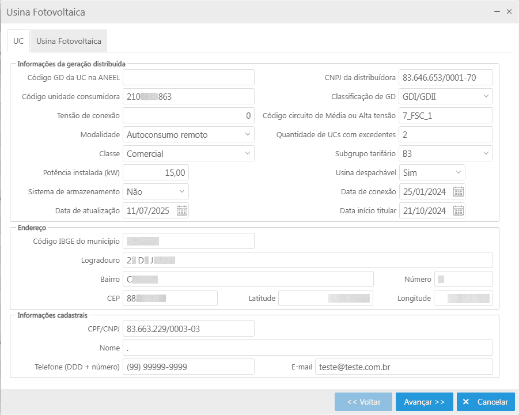
Task: Click the << Voltar button
Action: (363, 402)
